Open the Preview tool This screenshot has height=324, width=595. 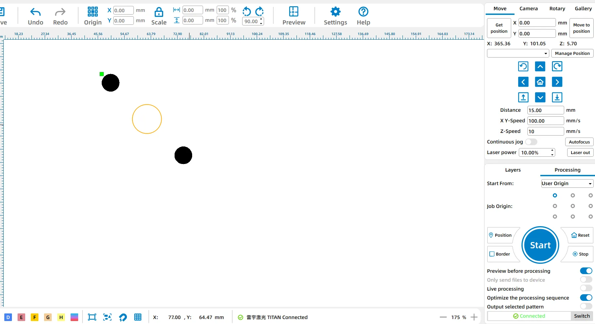[294, 12]
